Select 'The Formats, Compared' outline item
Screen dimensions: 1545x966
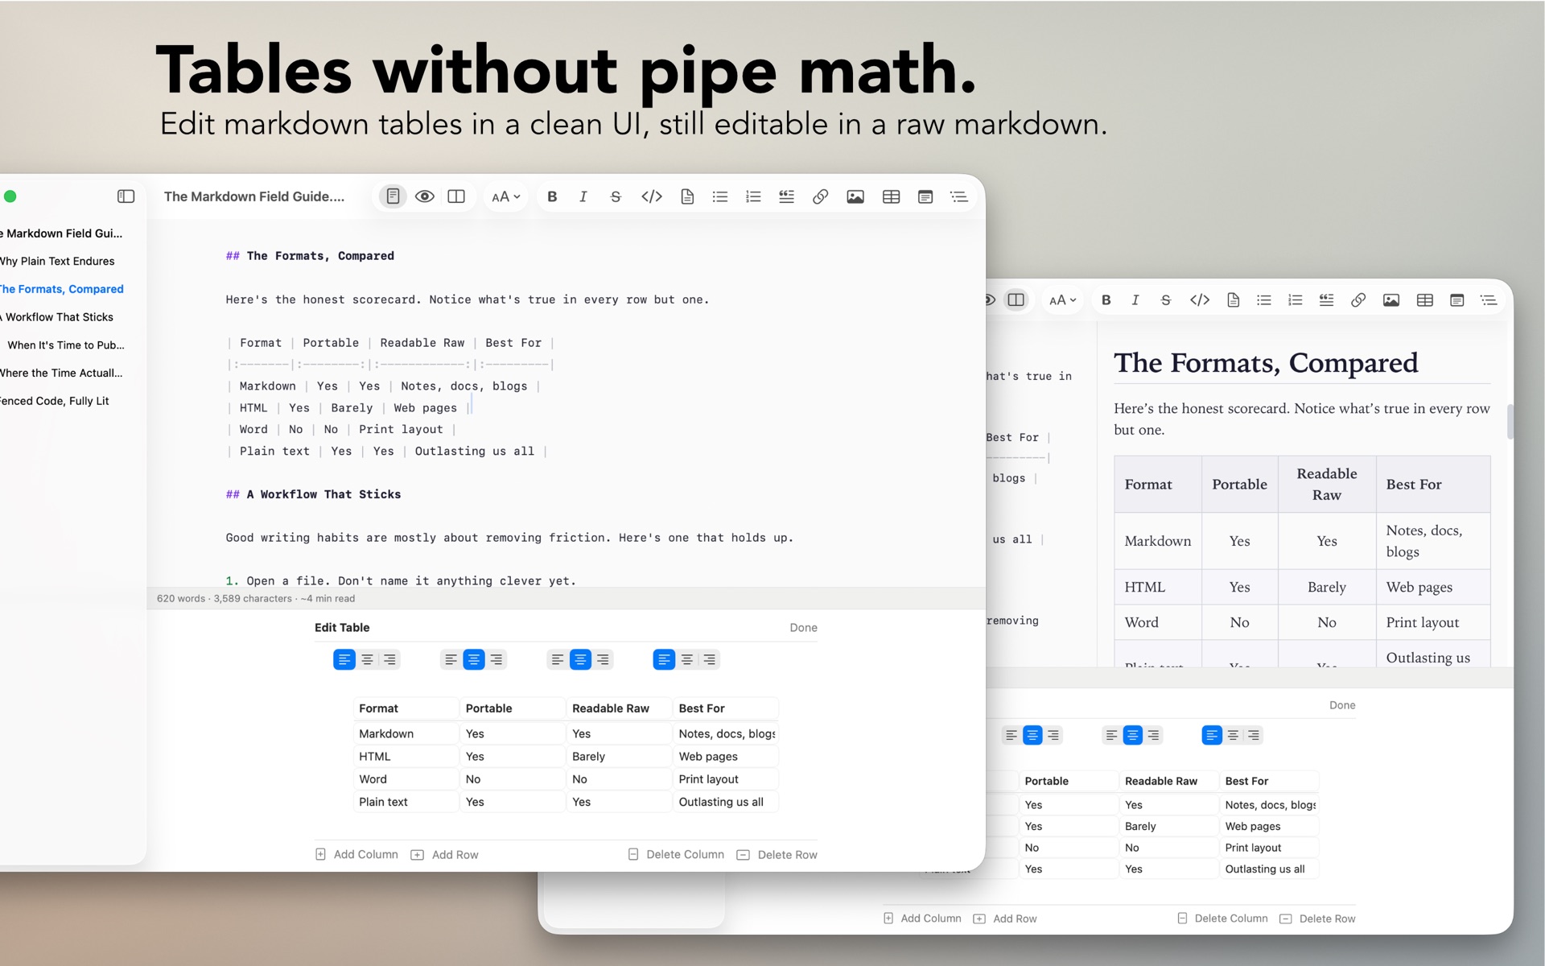click(62, 289)
